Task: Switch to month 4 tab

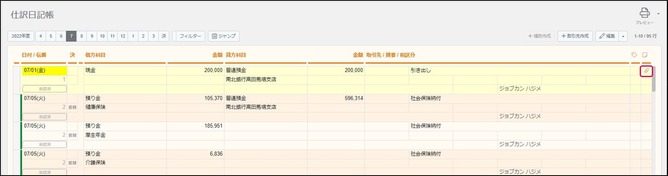Action: [x=40, y=36]
